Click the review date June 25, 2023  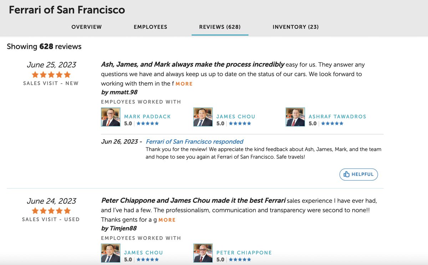[x=51, y=65]
